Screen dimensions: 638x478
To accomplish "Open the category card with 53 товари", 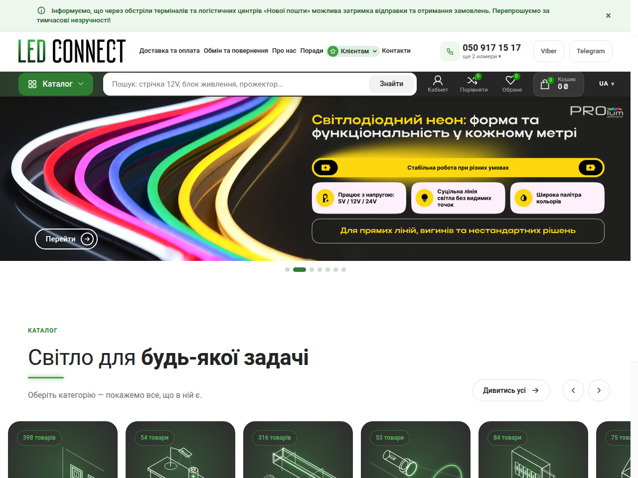I will click(x=416, y=450).
